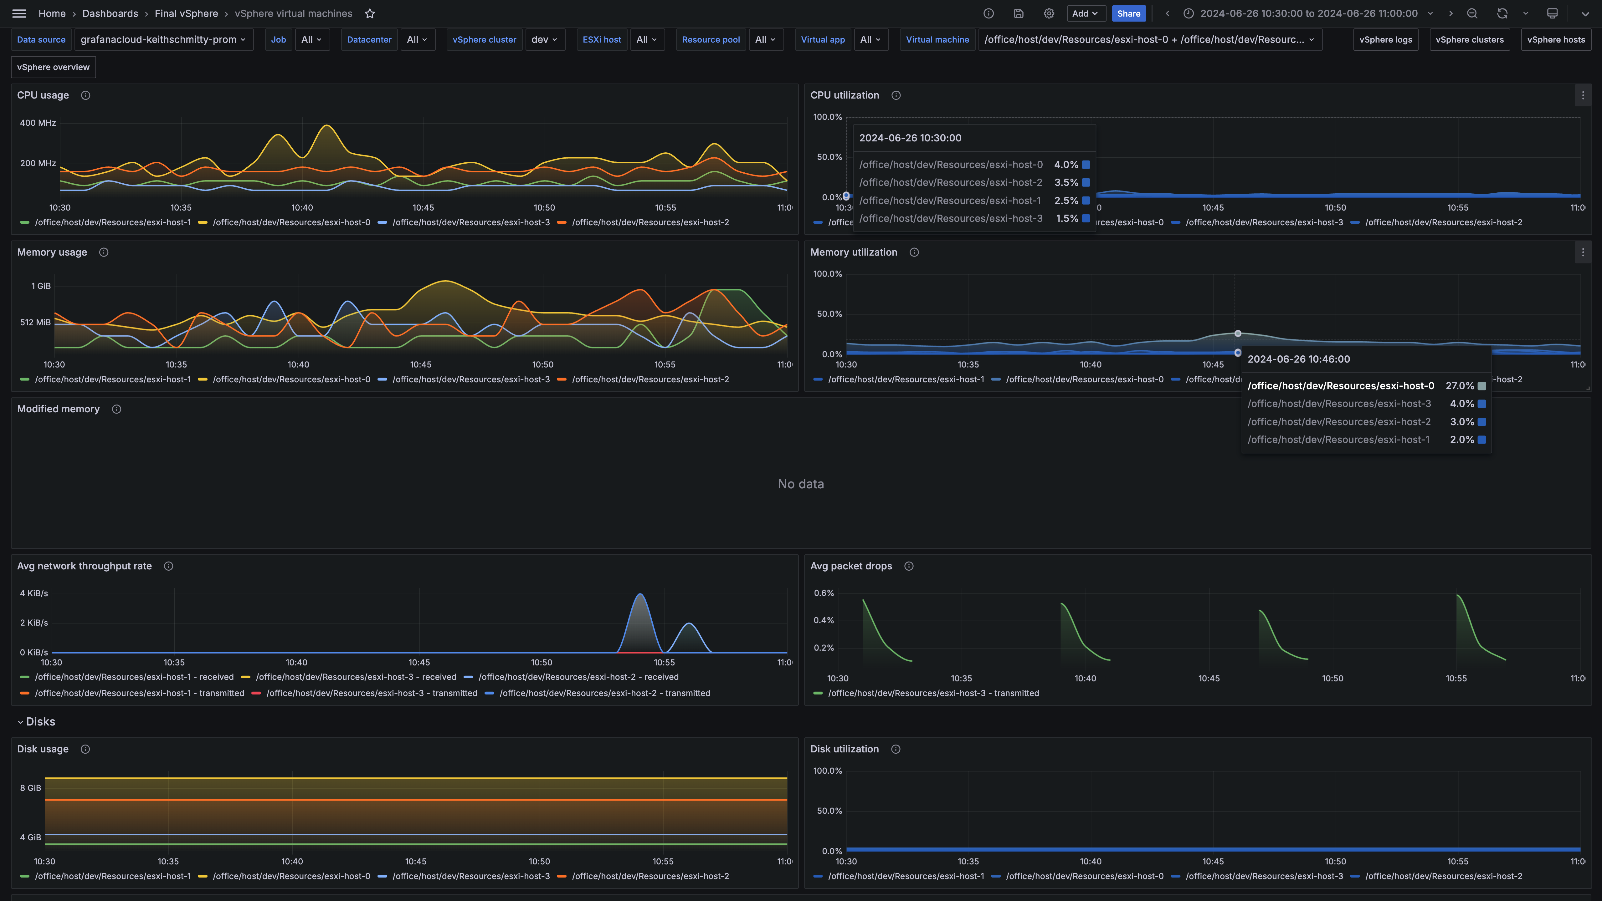Toggle the esxi-host-1 series in the CPU usage legend
Screen dimensions: 1602x901
point(113,222)
